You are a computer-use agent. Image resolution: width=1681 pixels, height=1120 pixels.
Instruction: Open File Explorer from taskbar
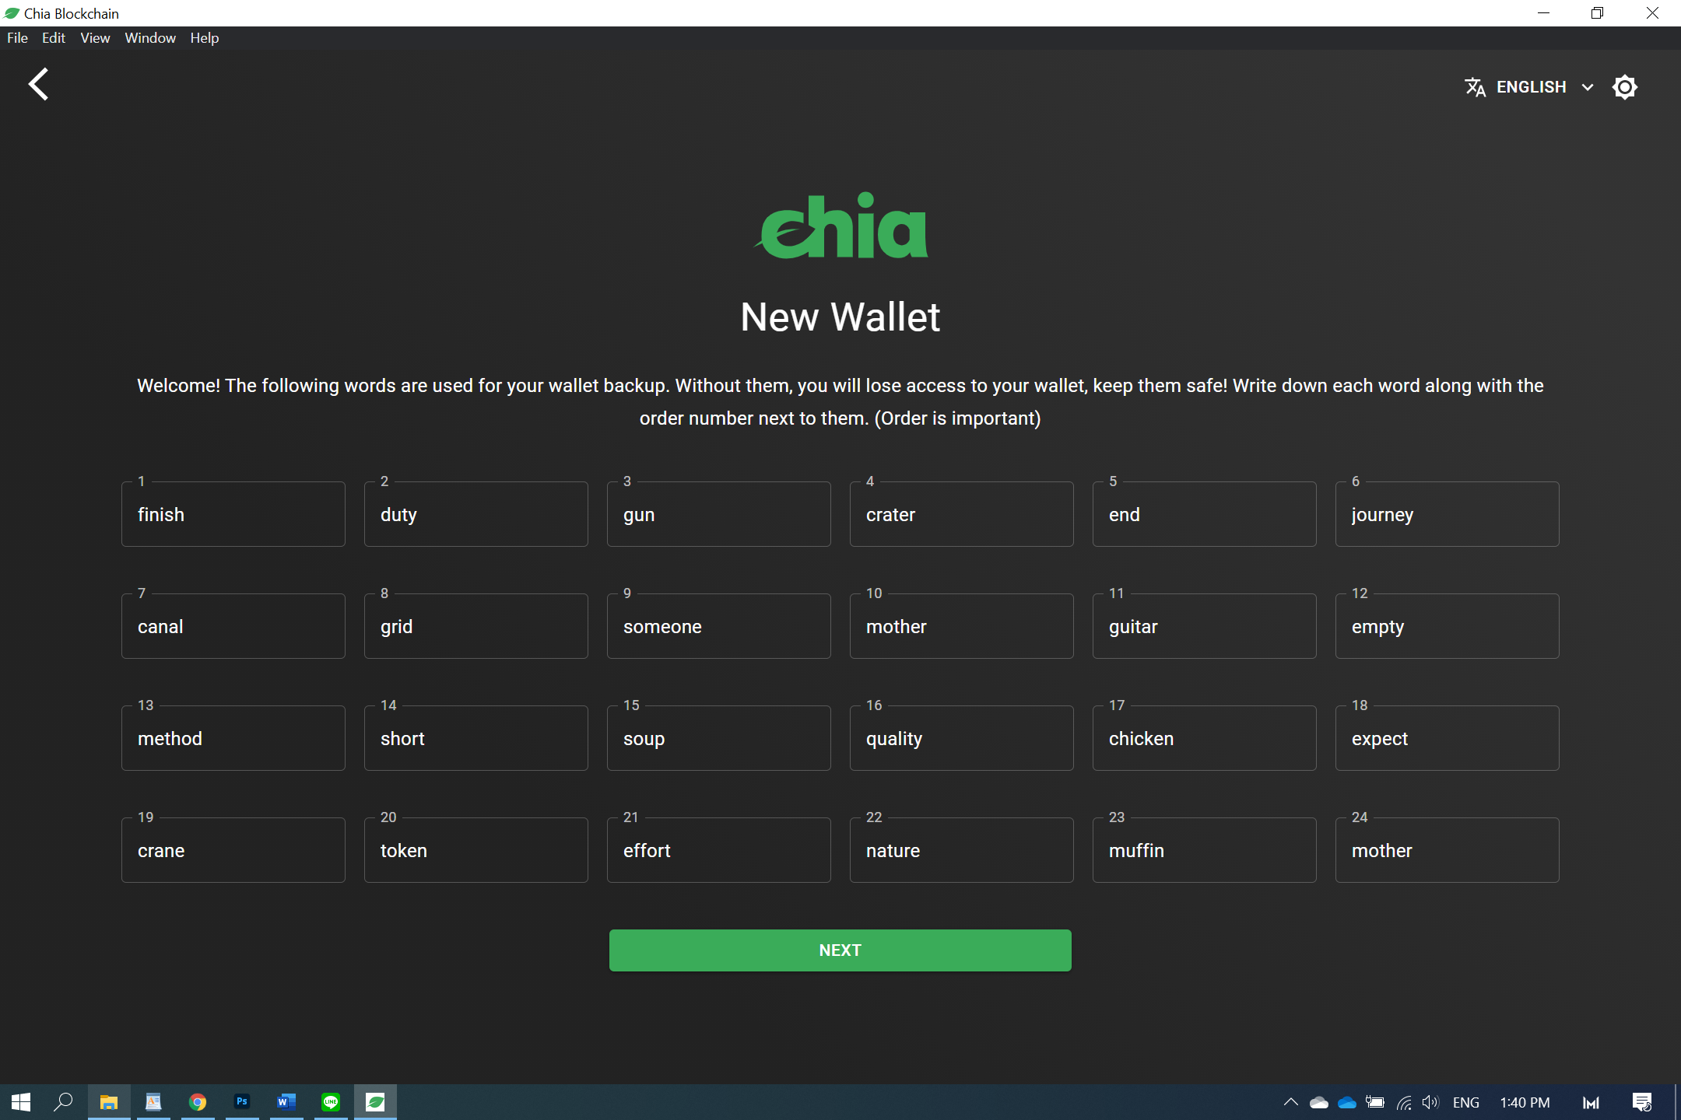click(x=109, y=1102)
